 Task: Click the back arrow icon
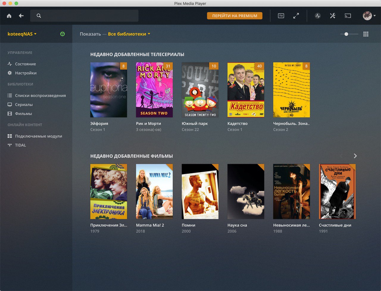[21, 16]
